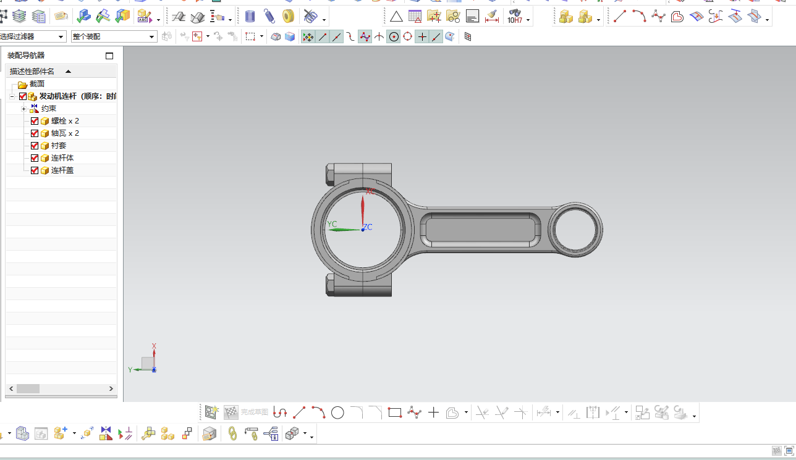Uncheck the 轴瓦 x 2 component

coord(35,133)
